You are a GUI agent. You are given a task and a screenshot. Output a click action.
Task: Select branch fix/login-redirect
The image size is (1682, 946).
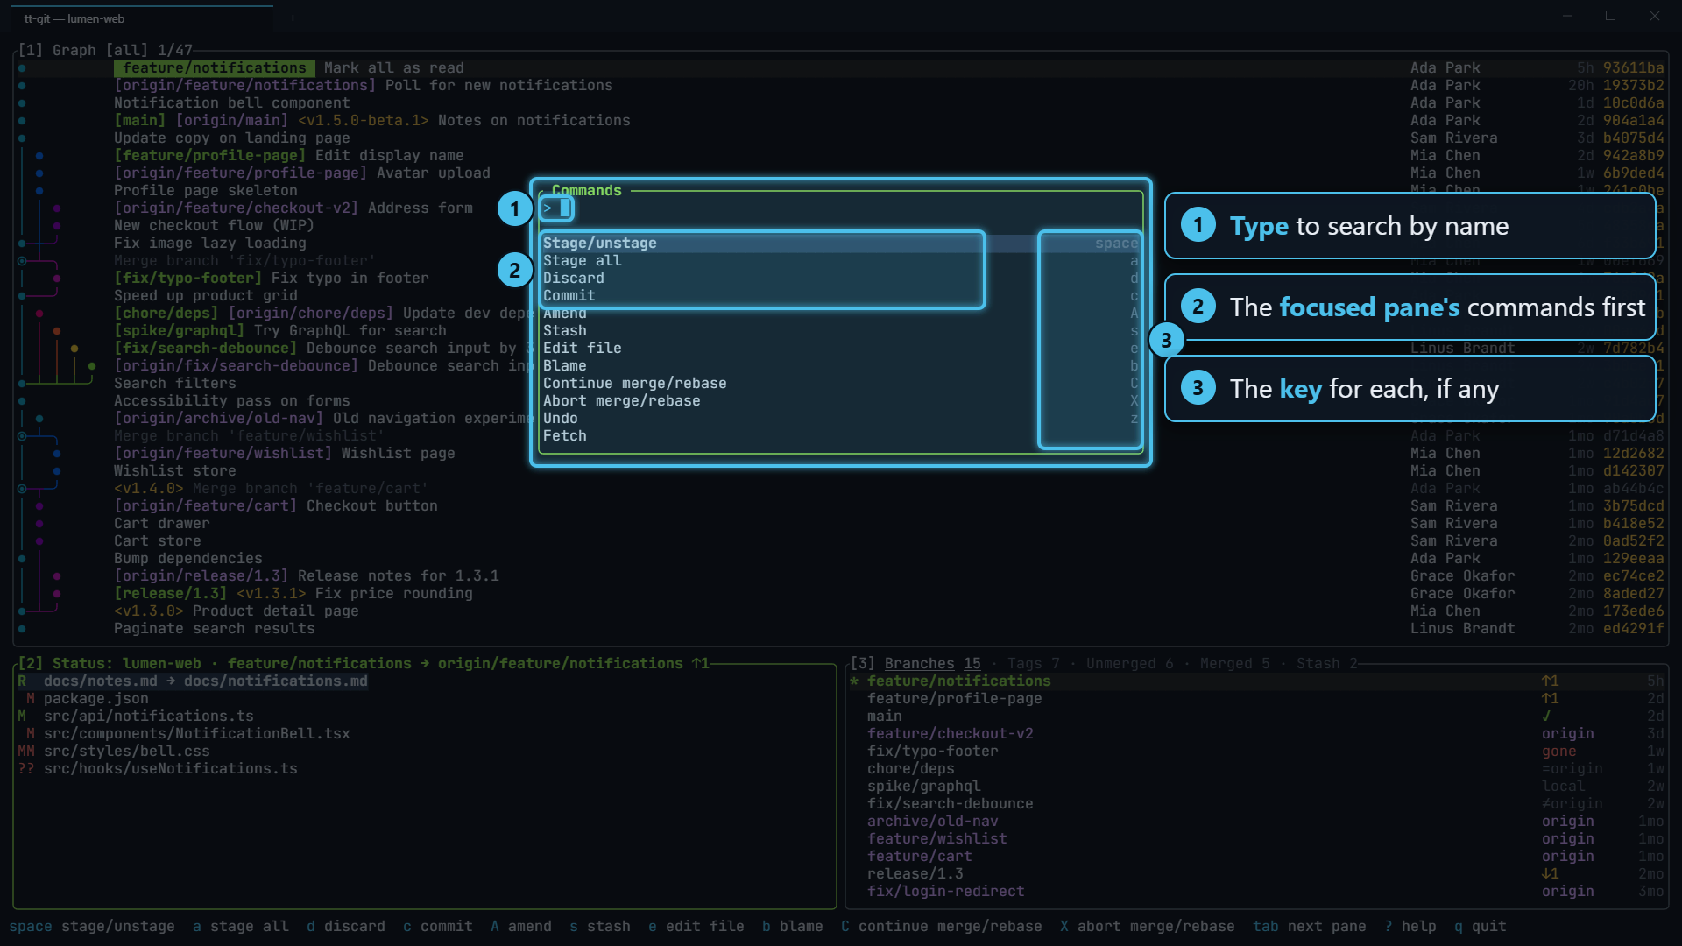point(1257,892)
